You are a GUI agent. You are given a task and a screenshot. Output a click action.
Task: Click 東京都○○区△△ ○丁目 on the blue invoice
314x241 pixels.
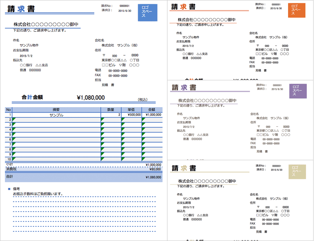[120, 60]
